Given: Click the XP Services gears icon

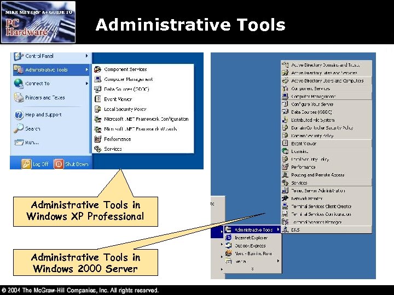Looking at the screenshot, I should pos(97,149).
